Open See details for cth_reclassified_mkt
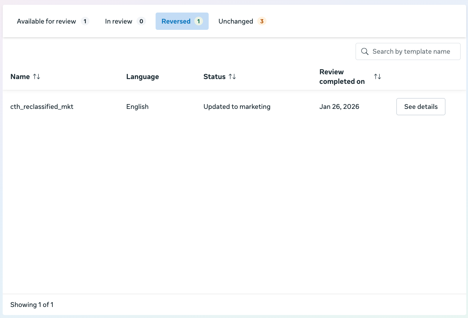468x318 pixels. 421,106
